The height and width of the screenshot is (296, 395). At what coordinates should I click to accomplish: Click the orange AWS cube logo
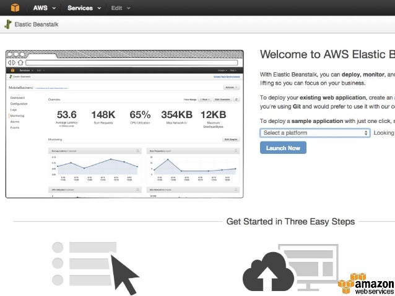15,7
